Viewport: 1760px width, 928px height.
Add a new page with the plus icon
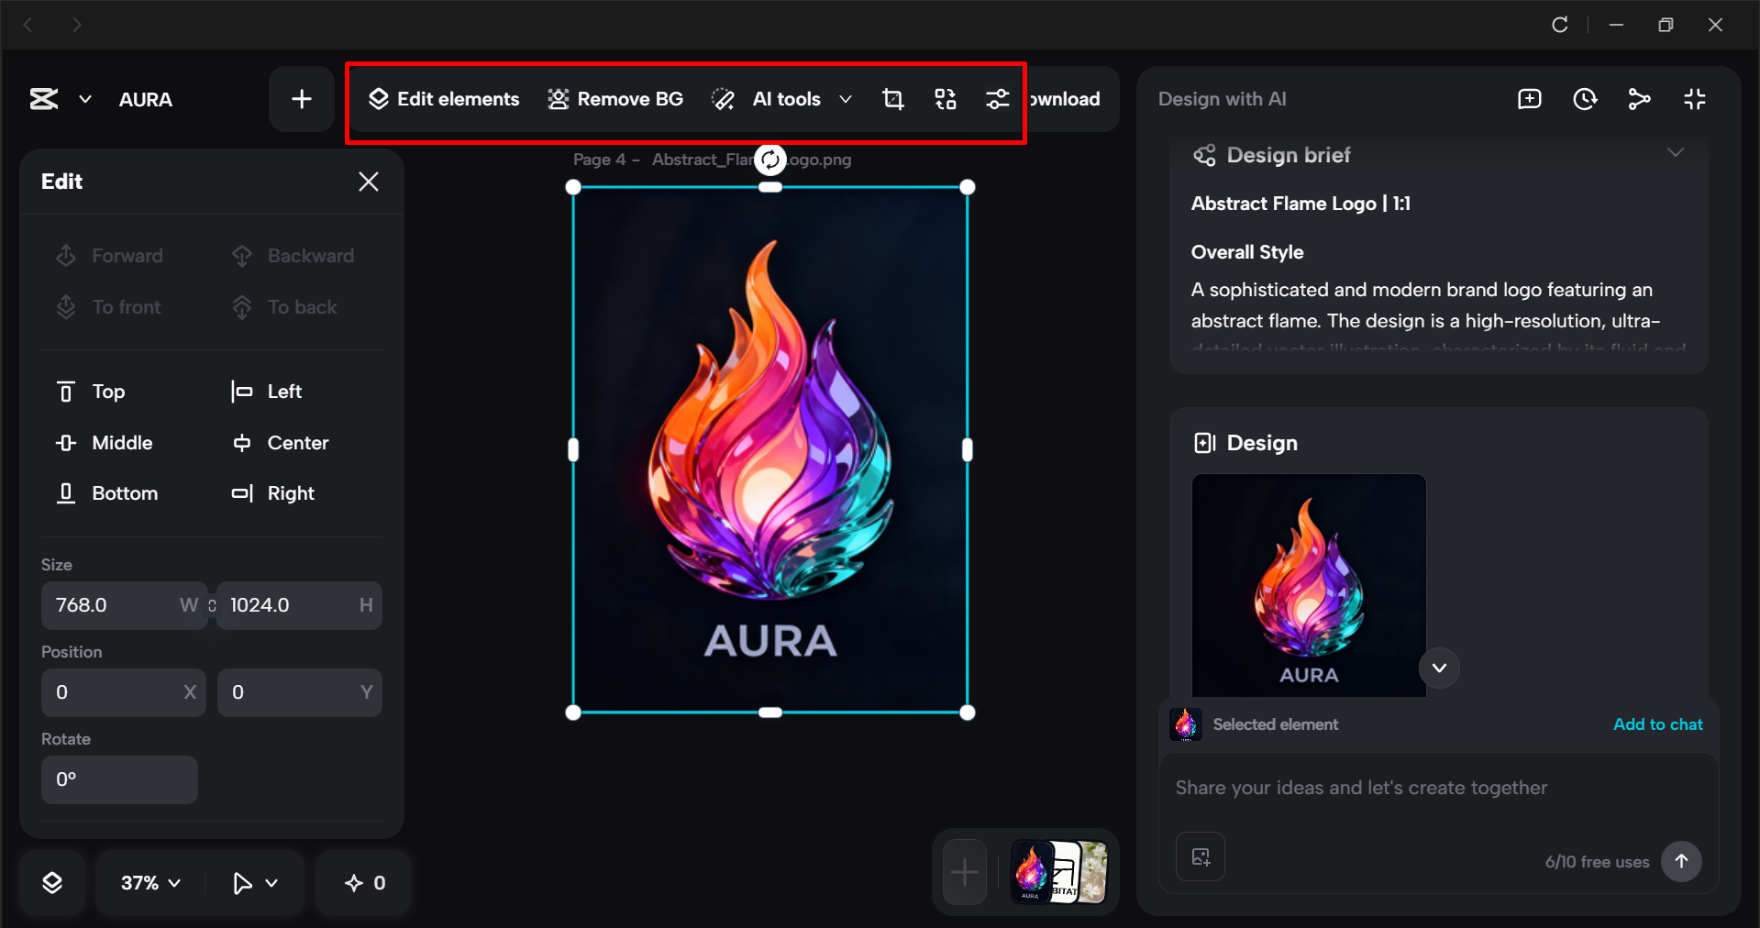301,99
